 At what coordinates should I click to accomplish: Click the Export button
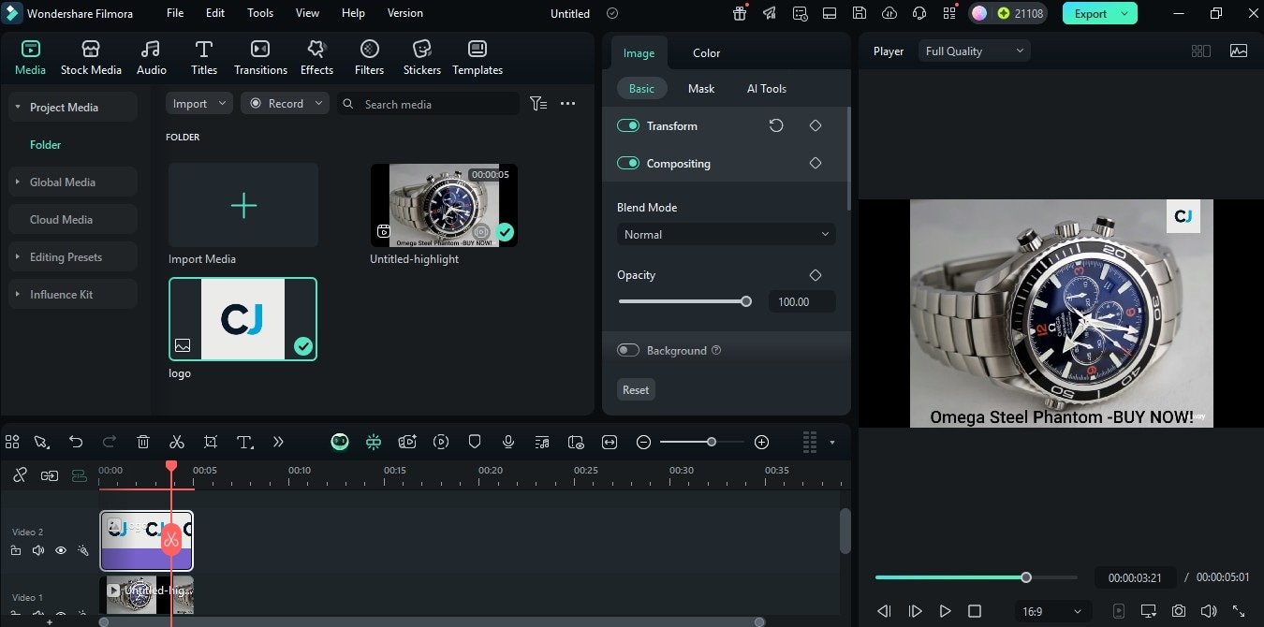click(x=1100, y=14)
